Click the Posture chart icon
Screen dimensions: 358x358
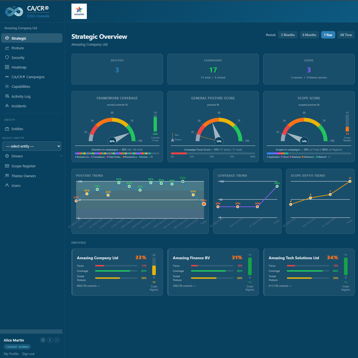tap(7, 48)
